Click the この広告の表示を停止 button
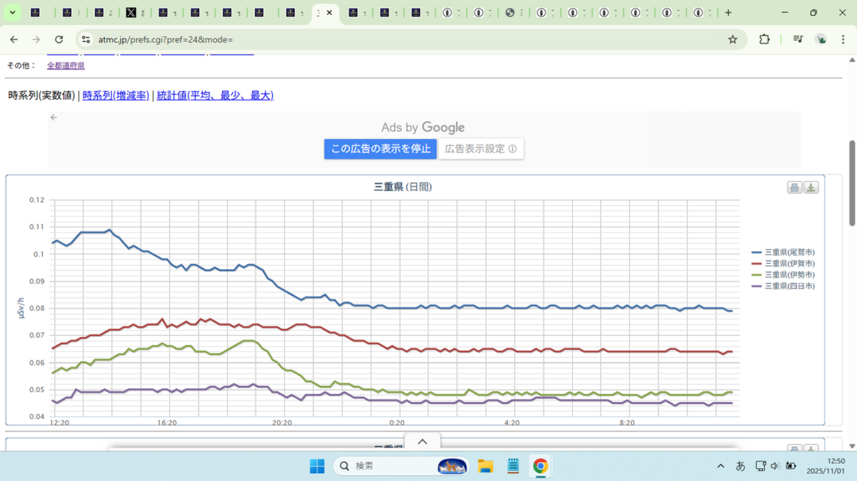Image resolution: width=857 pixels, height=481 pixels. (380, 149)
